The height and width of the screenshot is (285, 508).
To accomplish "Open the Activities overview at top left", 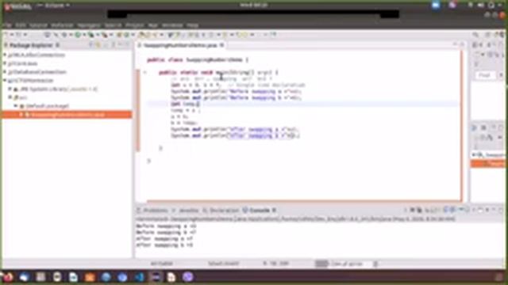I will pyautogui.click(x=18, y=6).
